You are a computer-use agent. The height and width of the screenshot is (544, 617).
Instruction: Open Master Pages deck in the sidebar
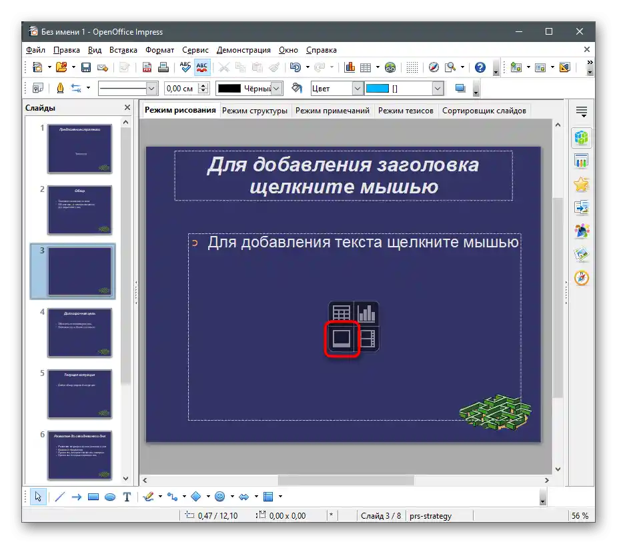(582, 161)
